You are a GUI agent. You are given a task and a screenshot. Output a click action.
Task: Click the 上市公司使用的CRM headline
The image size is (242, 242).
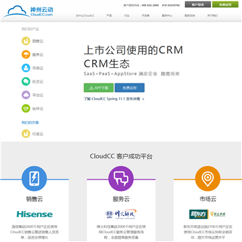133,50
